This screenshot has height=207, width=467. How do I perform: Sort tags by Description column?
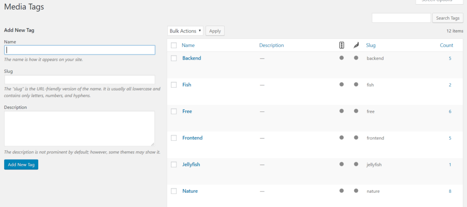pyautogui.click(x=271, y=45)
